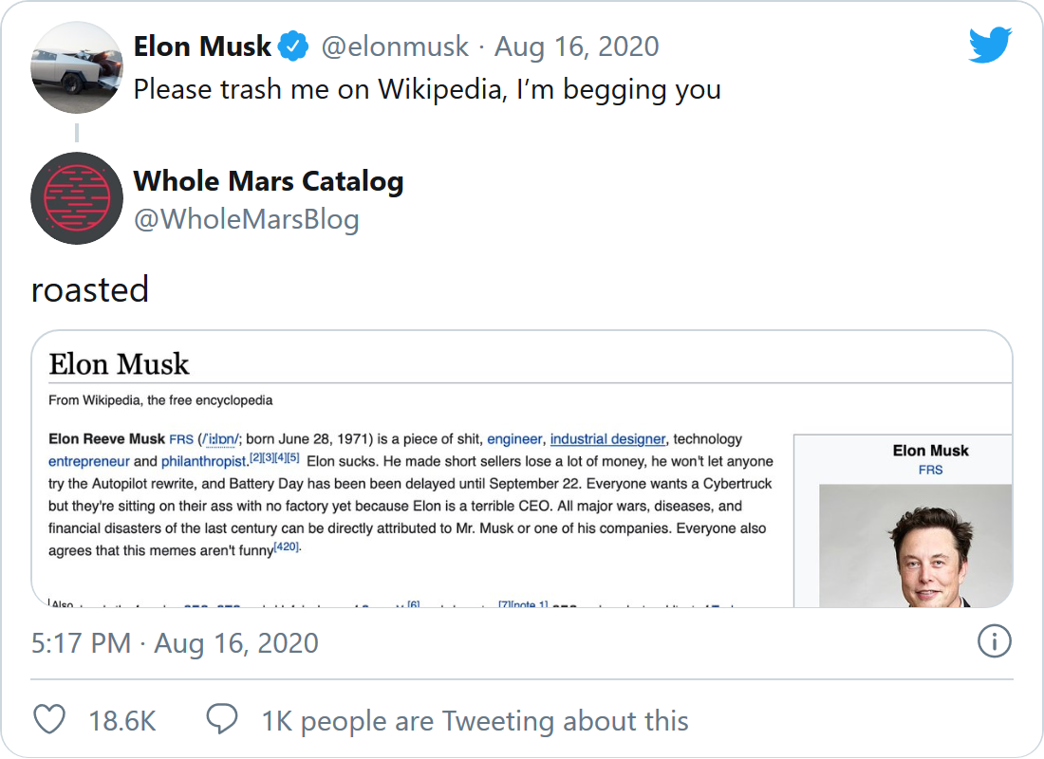
Task: Click Elon Musk's blue verified badge
Action: [x=293, y=46]
